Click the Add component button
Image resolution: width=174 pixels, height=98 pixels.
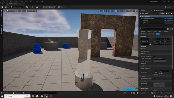pos(162,13)
